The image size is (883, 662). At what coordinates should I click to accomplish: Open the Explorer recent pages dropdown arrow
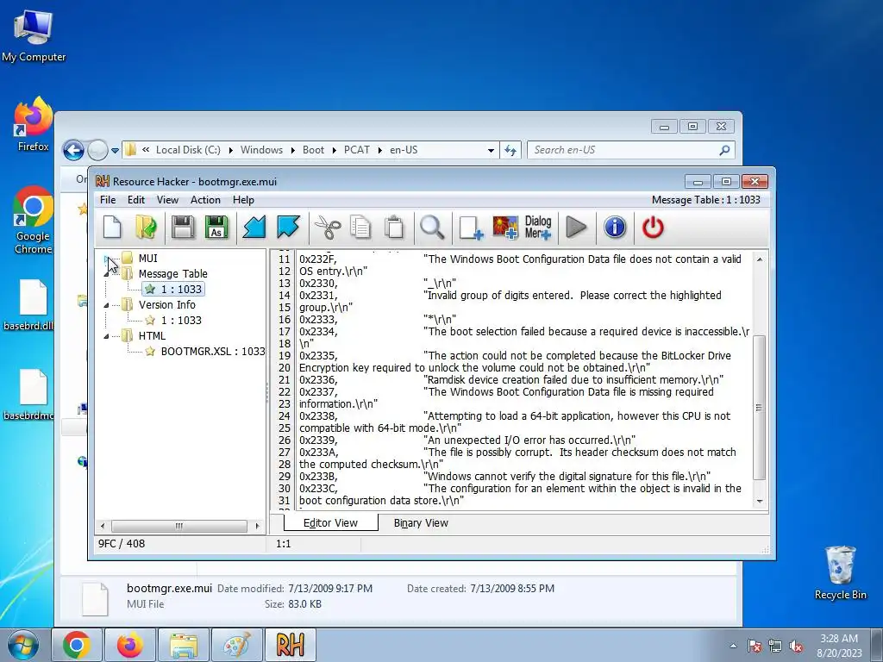(x=115, y=150)
